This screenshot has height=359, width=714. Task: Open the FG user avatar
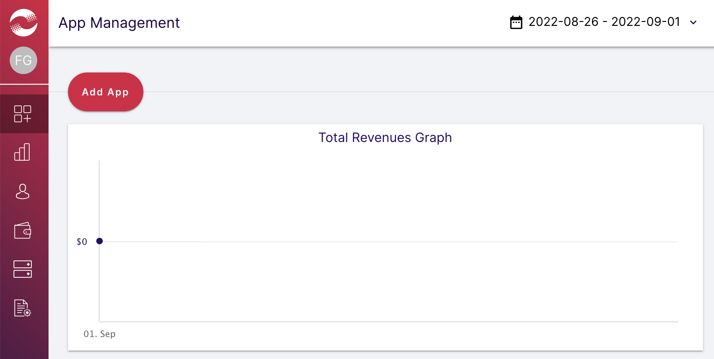23,60
